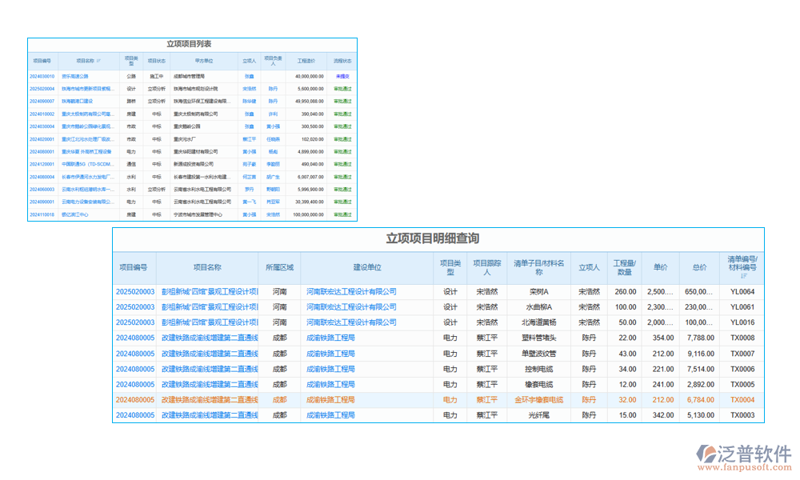Open the 珠海鹤港口建设 project name link

click(x=78, y=102)
